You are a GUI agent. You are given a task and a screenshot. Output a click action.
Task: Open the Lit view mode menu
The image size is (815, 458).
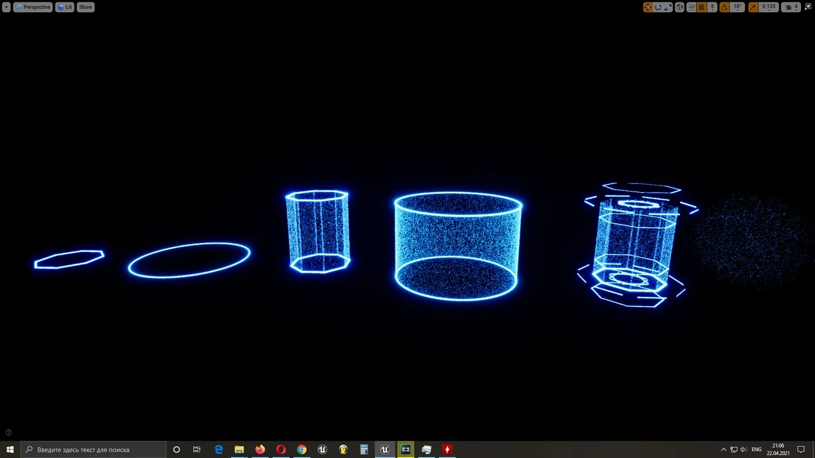pyautogui.click(x=65, y=7)
